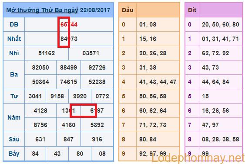The image size is (245, 164).
Task: Select Nhì prize number 51162
Action: coord(47,53)
